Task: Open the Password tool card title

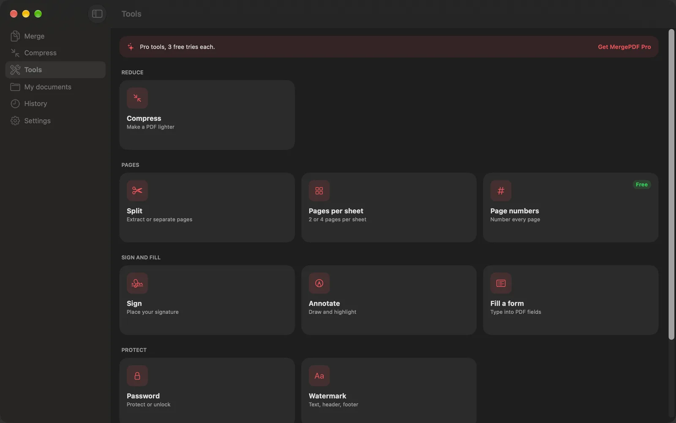Action: pyautogui.click(x=143, y=396)
